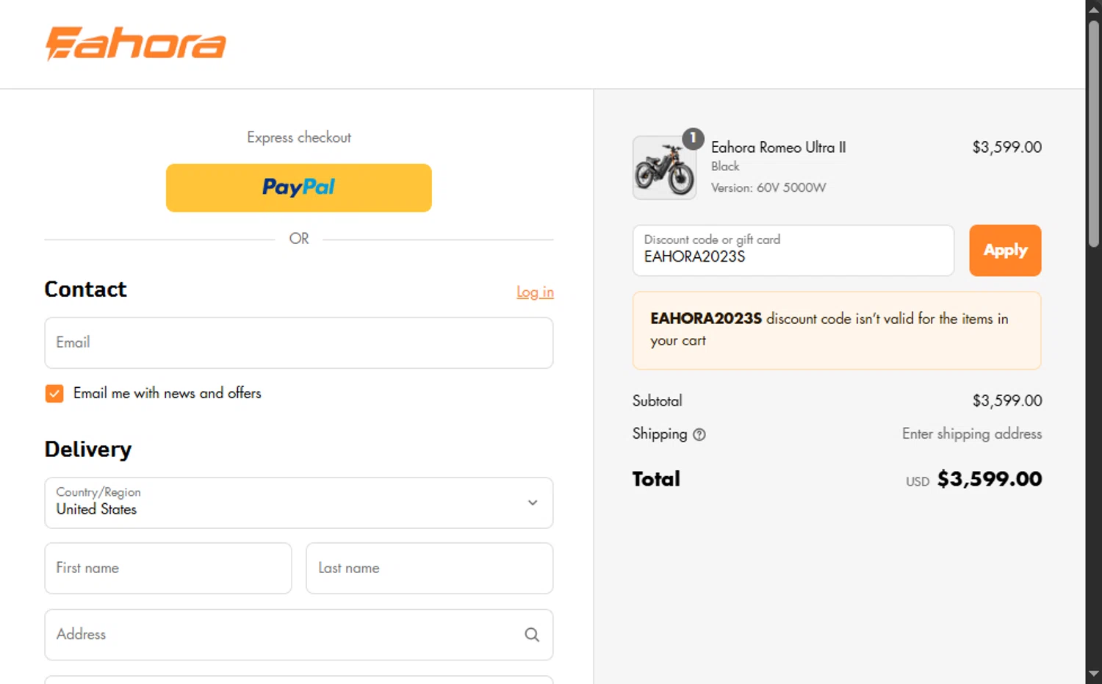Click the discount code or gift card field

[x=793, y=251]
